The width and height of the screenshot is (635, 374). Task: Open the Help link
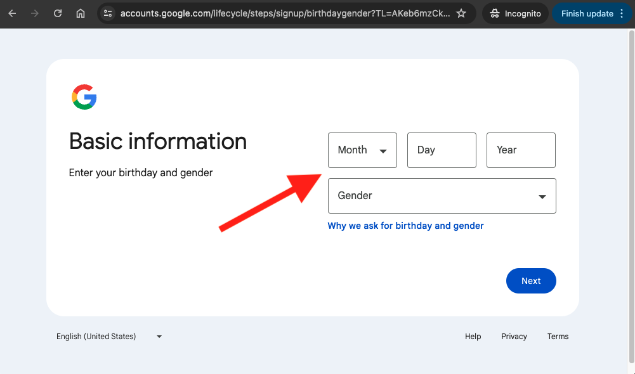pos(473,337)
